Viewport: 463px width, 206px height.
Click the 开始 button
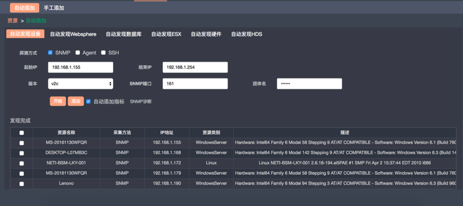(x=57, y=101)
